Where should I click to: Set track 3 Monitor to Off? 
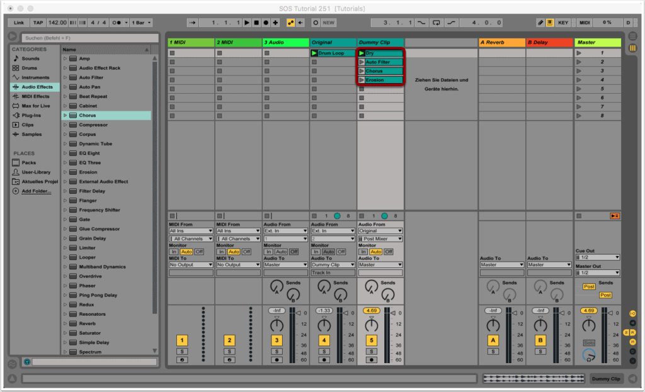click(x=294, y=252)
